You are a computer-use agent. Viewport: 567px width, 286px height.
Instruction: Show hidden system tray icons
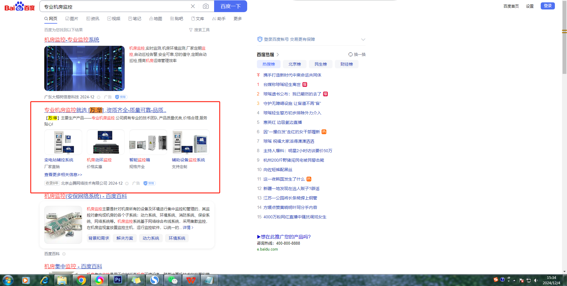[x=514, y=280]
